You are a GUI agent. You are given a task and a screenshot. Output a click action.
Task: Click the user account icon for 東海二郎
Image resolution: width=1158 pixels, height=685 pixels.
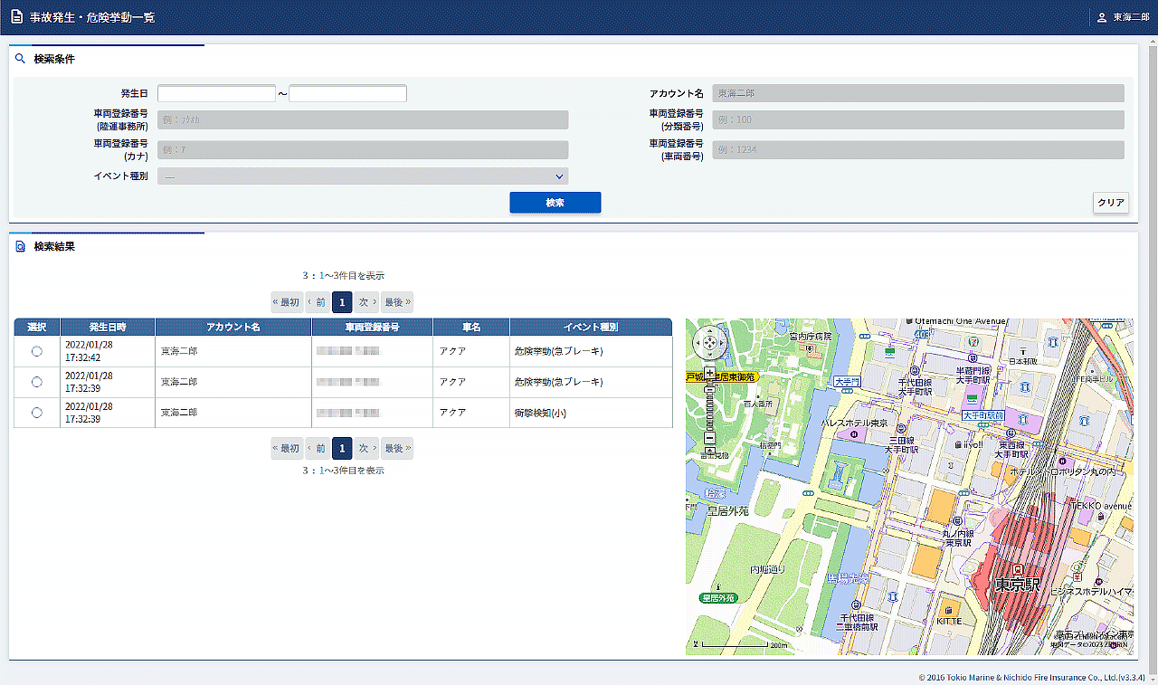coord(1101,17)
